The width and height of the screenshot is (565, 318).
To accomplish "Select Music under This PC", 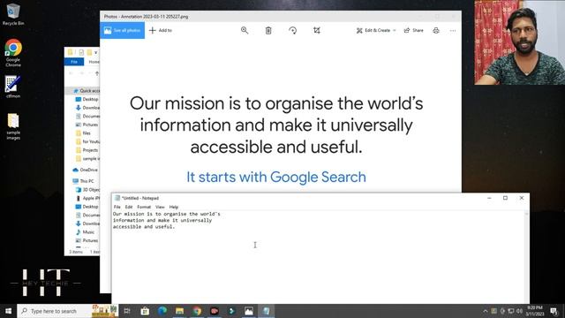I will tap(85, 232).
